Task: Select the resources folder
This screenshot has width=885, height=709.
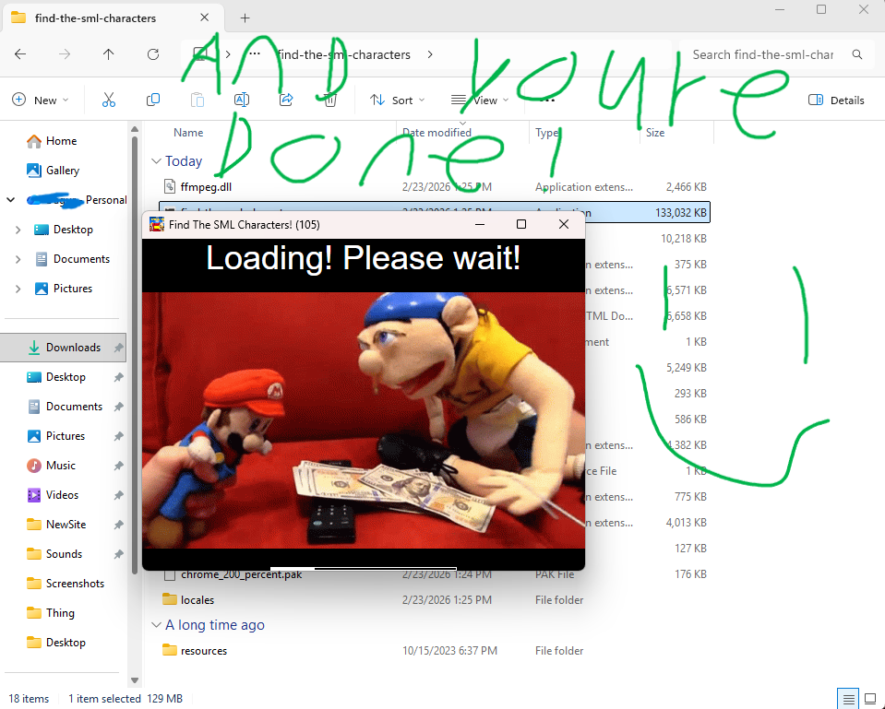Action: [x=204, y=651]
